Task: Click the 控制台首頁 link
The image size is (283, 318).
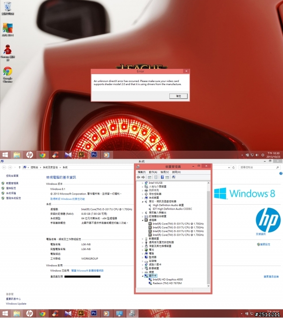Action: (12, 176)
